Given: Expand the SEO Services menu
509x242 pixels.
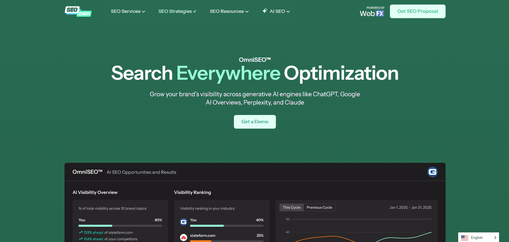Looking at the screenshot, I should (x=128, y=11).
